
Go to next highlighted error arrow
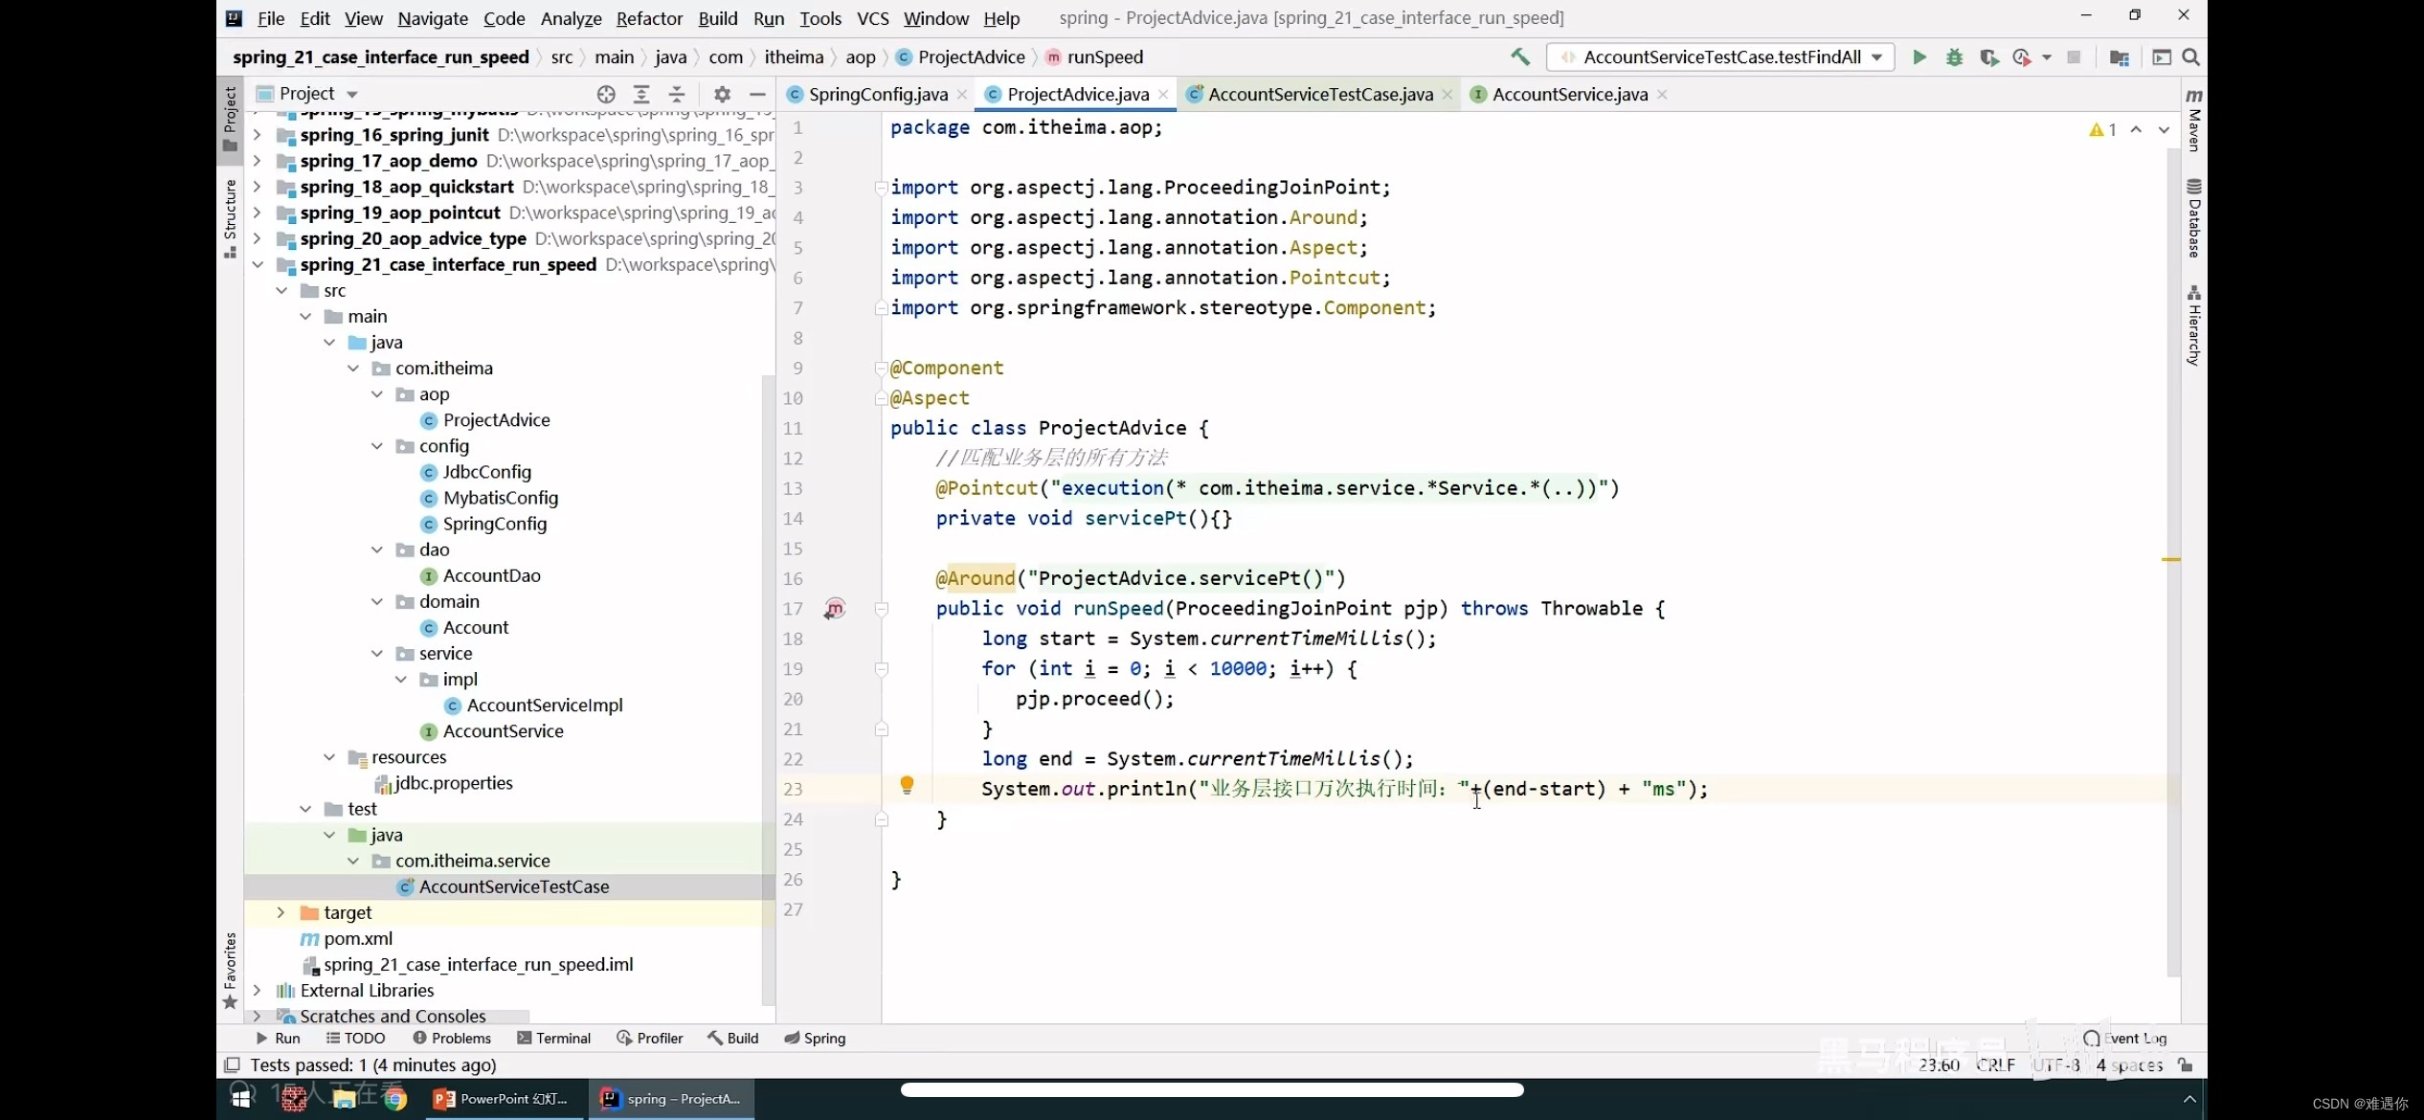pos(2164,129)
